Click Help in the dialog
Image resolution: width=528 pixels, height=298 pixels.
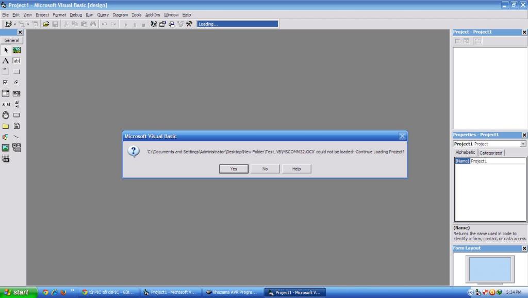[x=296, y=169]
